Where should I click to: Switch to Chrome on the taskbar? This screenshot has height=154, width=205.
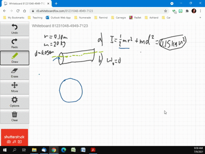point(54,150)
